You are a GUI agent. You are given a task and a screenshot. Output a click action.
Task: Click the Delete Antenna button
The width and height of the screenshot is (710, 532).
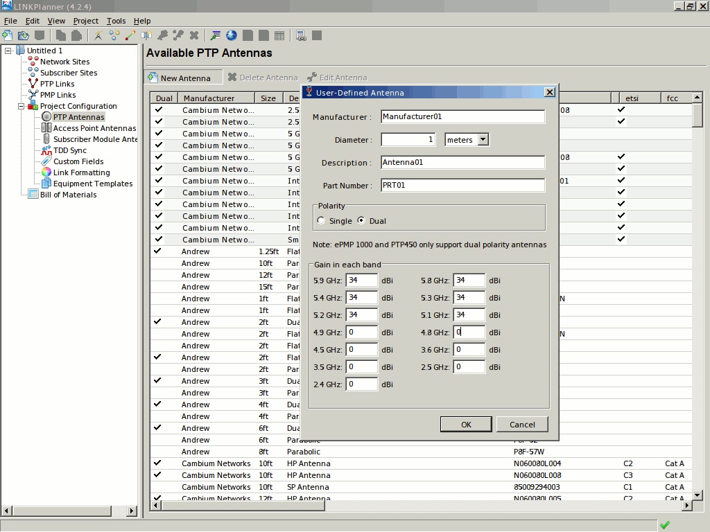(263, 78)
